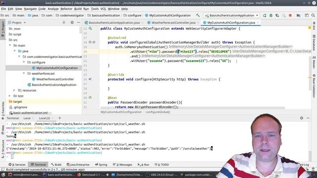The image size is (317, 178).
Task: Open the 0: Messages tool window
Action: [122, 165]
